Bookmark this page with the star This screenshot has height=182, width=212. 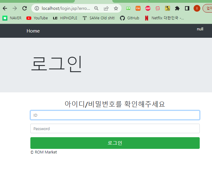pyautogui.click(x=116, y=8)
